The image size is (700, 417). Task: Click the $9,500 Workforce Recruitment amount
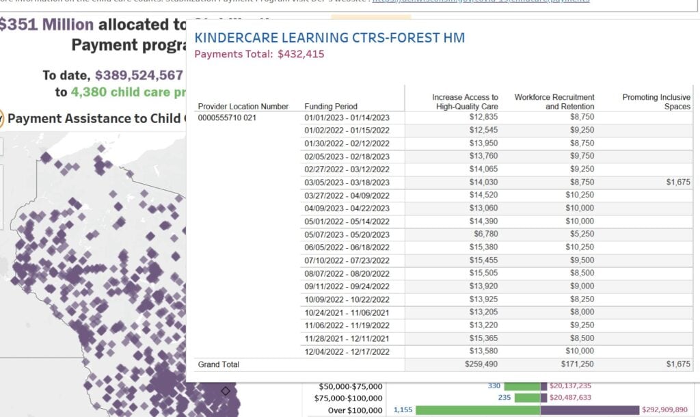(582, 260)
